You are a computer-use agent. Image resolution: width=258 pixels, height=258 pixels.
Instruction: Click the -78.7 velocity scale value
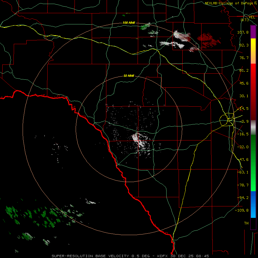[243, 185]
